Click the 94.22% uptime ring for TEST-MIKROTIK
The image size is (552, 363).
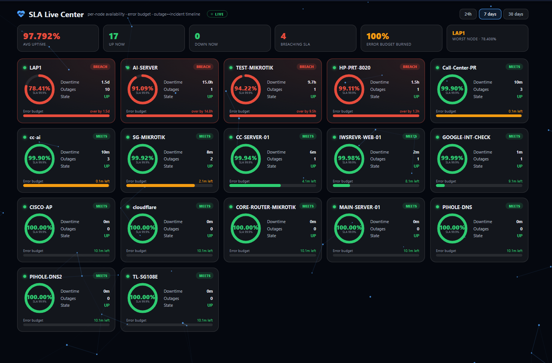click(x=246, y=89)
